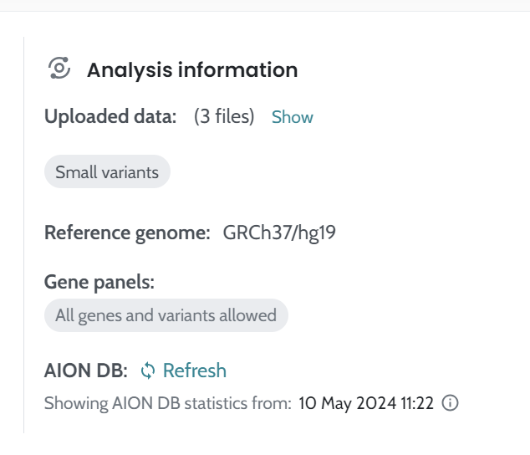Click the circular arrows Refresh icon
The height and width of the screenshot is (455, 530).
pos(148,371)
